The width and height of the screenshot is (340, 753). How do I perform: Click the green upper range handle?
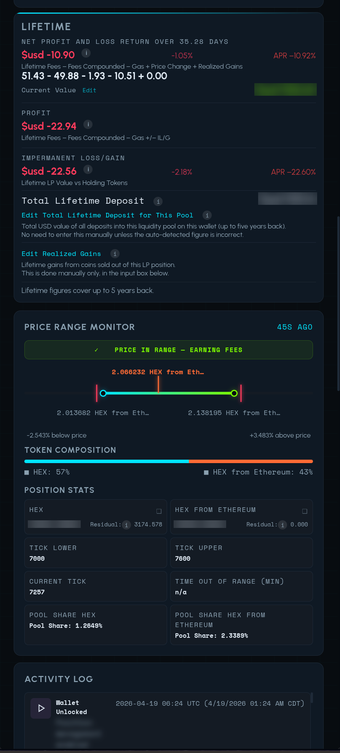click(234, 393)
